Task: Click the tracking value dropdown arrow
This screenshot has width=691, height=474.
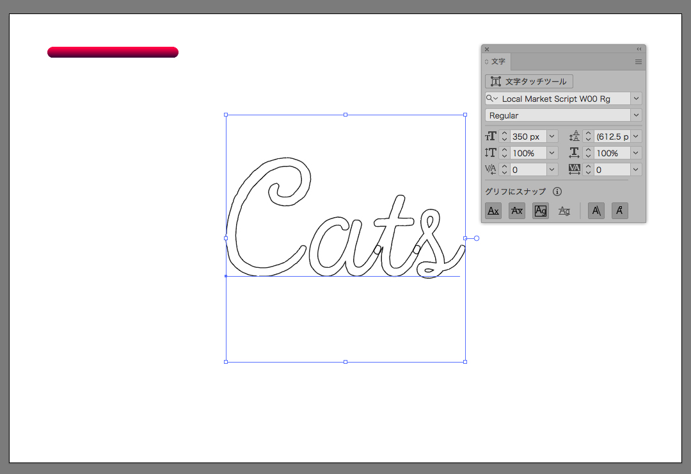Action: pos(636,170)
